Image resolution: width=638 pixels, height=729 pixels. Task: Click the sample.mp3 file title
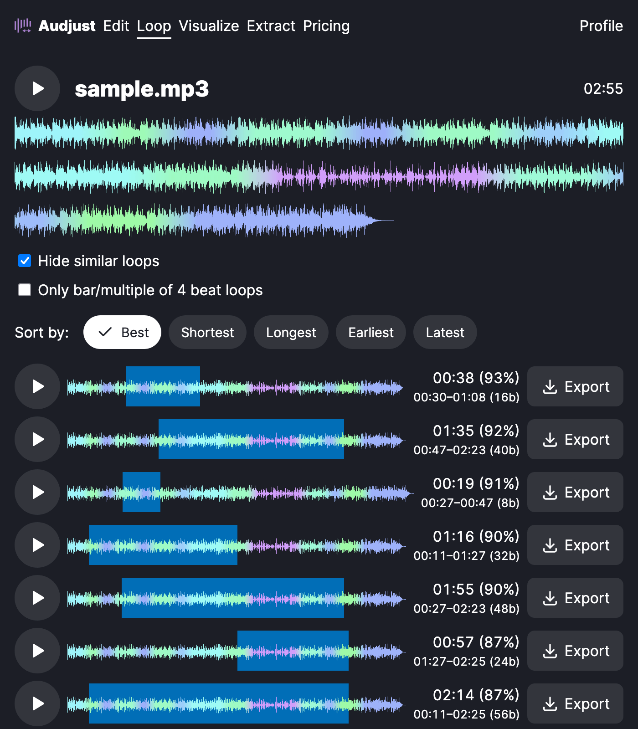click(142, 89)
